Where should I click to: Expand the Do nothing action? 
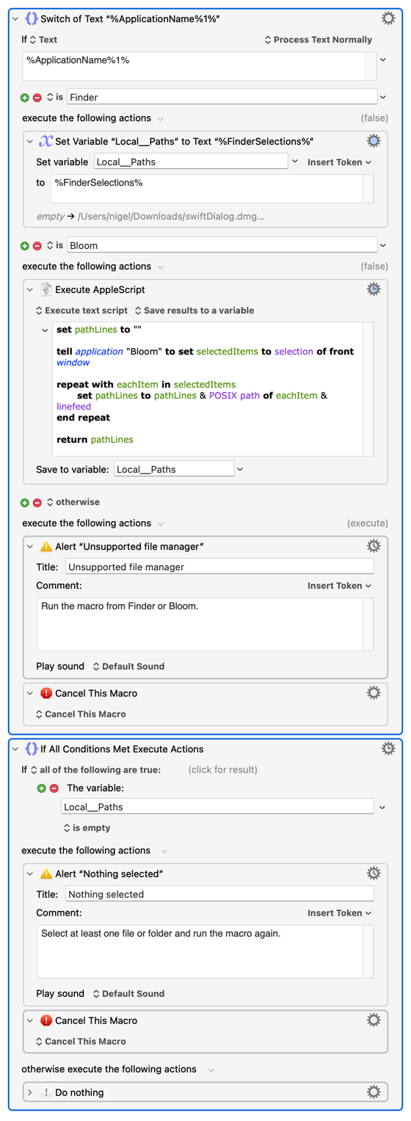coord(30,1092)
